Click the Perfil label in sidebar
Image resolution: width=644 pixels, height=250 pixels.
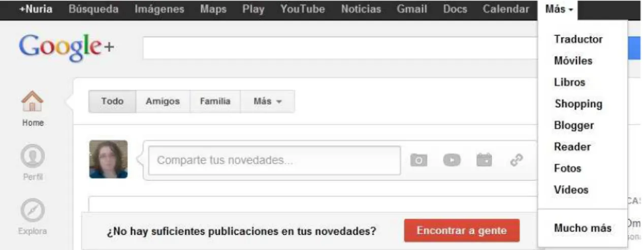click(x=33, y=177)
